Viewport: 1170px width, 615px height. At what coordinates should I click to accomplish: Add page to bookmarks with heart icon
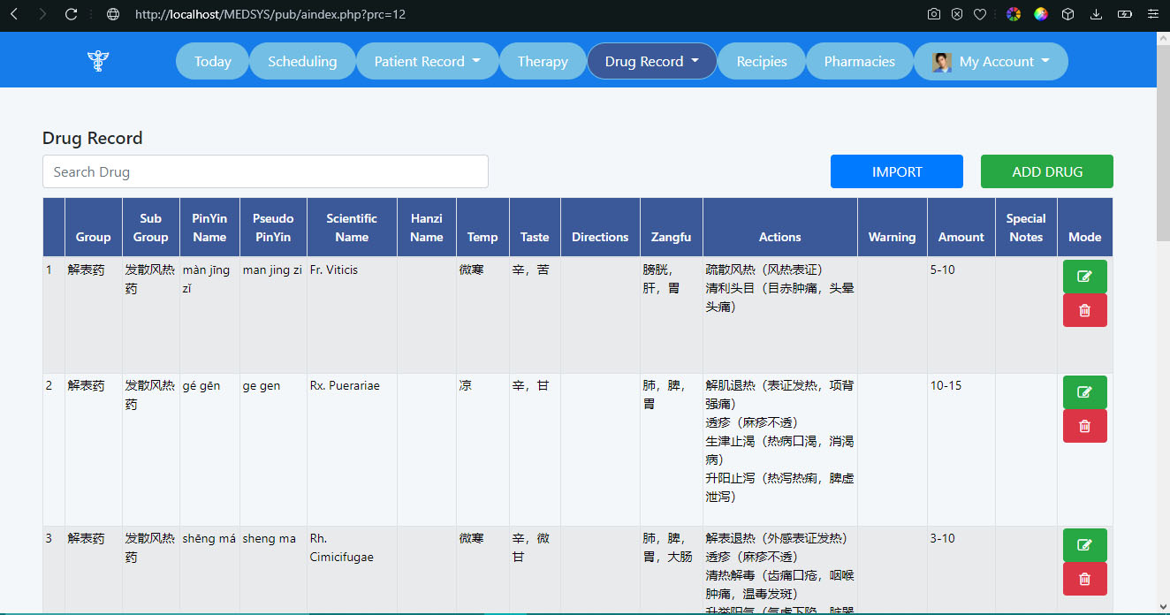980,14
